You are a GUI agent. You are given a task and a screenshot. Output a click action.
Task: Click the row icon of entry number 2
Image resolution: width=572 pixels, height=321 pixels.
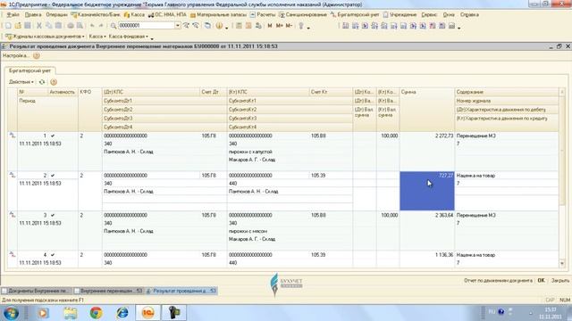[x=13, y=175]
